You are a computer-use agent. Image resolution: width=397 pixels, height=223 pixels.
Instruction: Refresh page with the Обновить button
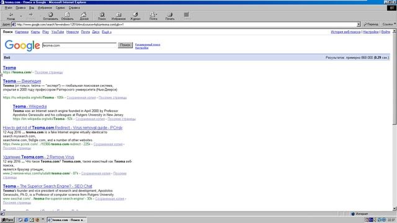click(x=68, y=16)
